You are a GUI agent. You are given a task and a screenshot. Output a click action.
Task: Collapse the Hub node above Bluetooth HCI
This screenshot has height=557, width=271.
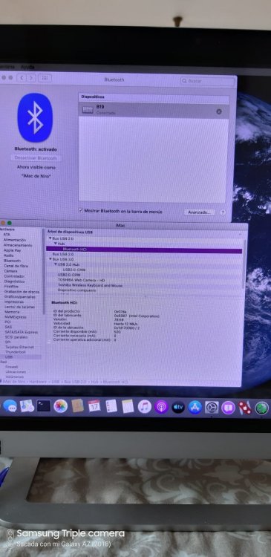pos(56,244)
